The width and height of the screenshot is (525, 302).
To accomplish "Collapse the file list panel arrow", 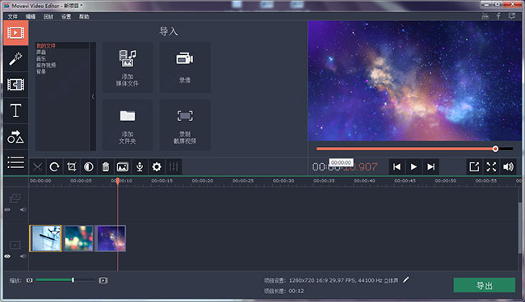I will pyautogui.click(x=93, y=96).
